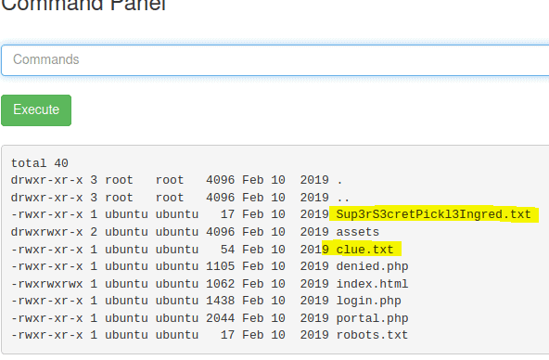This screenshot has width=549, height=360.
Task: Click the 1062 size of index.html
Action: pyautogui.click(x=220, y=284)
